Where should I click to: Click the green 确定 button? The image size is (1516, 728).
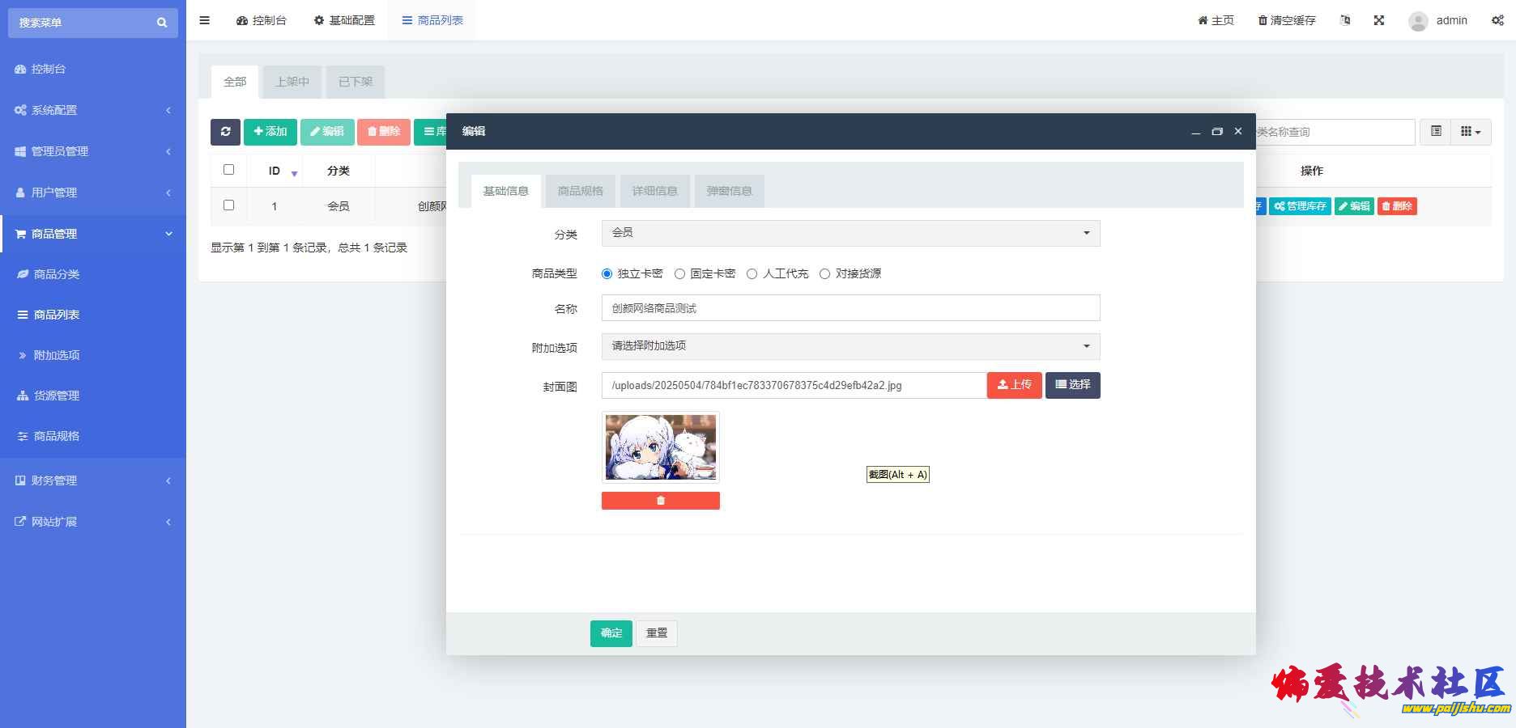coord(611,633)
